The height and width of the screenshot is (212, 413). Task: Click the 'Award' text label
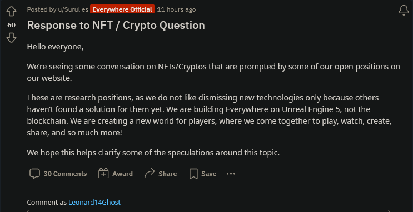point(122,174)
